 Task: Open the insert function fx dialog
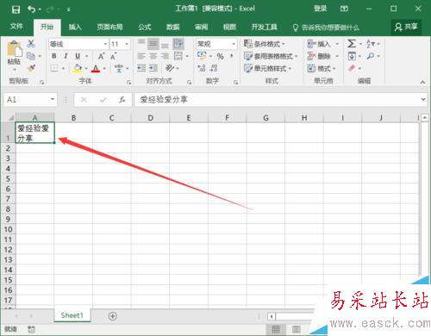click(x=122, y=100)
